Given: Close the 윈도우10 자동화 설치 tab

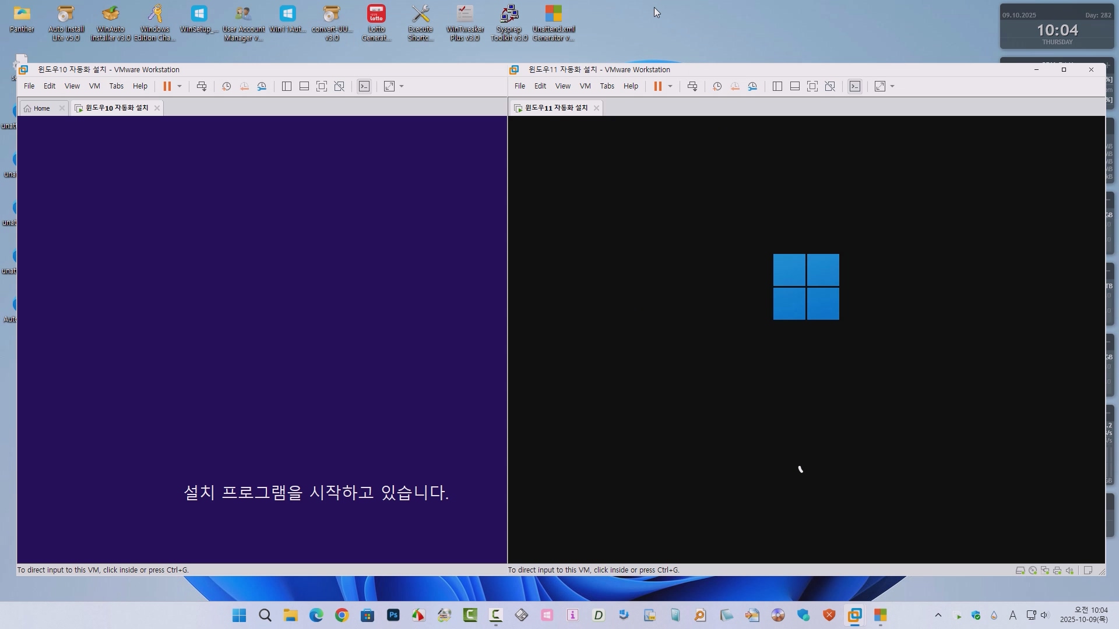Looking at the screenshot, I should coord(157,108).
